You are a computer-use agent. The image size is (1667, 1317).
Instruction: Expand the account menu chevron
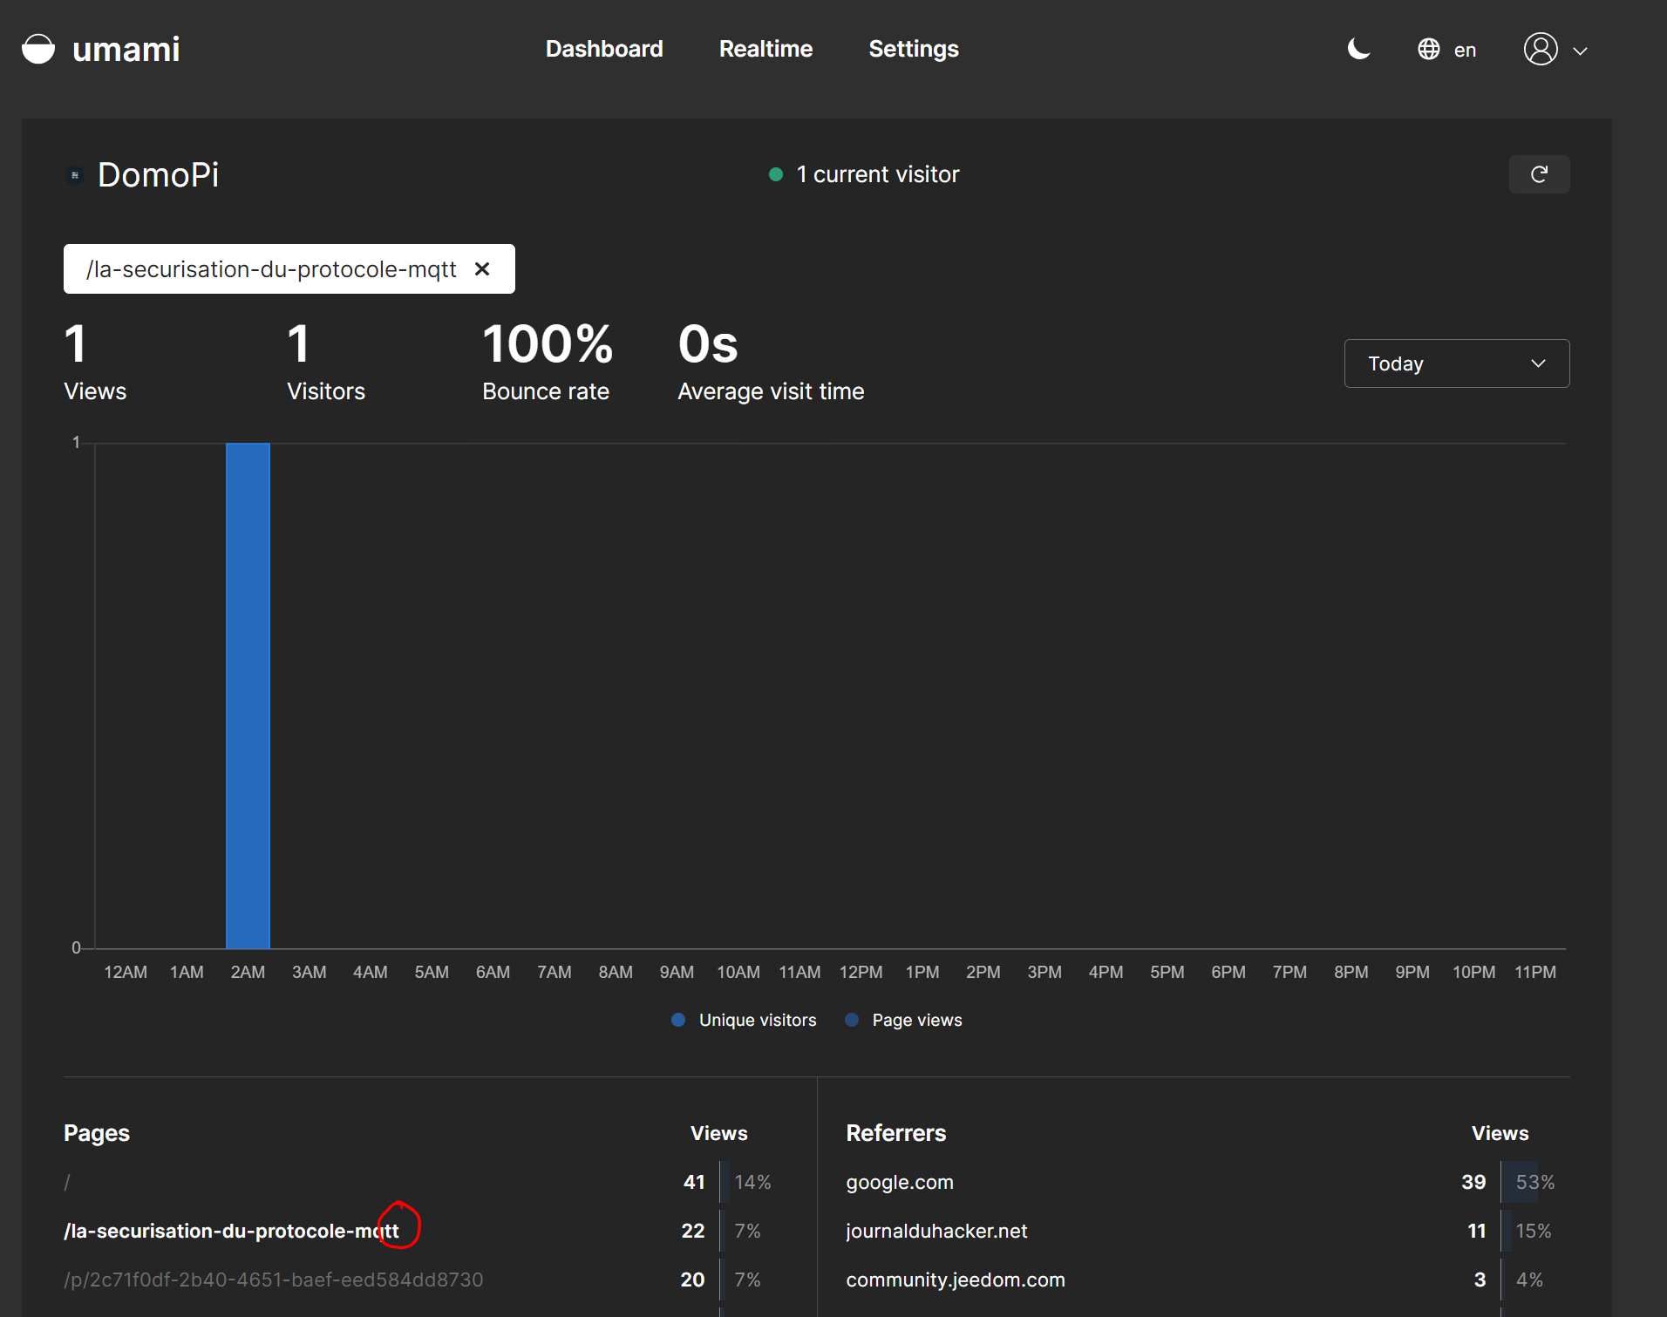click(1580, 50)
